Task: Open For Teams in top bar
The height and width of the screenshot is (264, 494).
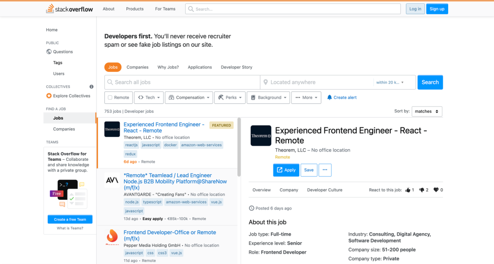Action: (165, 9)
